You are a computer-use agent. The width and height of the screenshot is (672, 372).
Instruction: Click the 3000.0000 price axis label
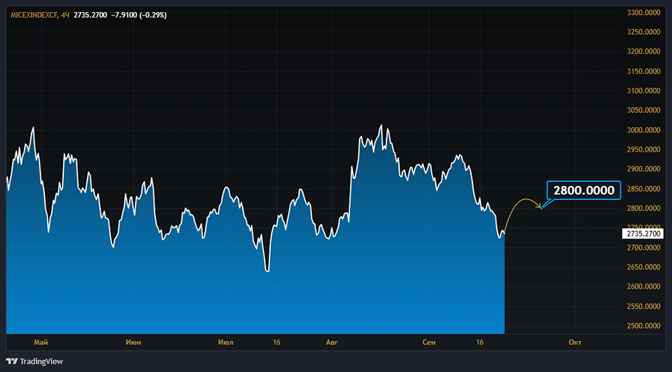tap(643, 130)
